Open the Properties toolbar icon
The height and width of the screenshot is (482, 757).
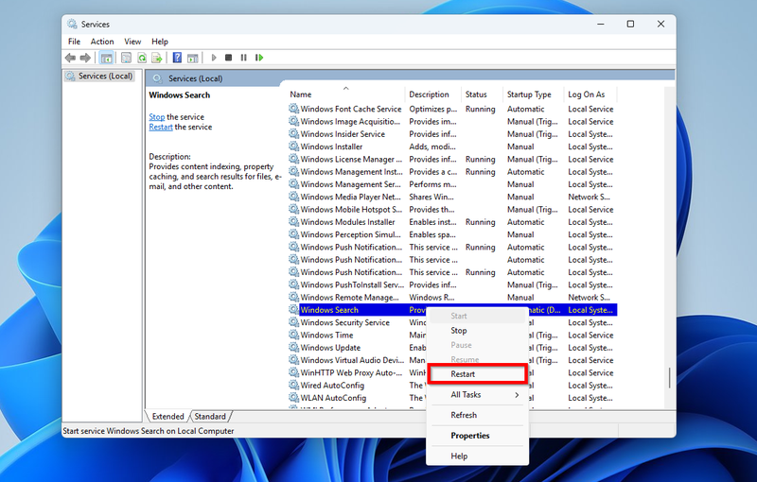[126, 58]
